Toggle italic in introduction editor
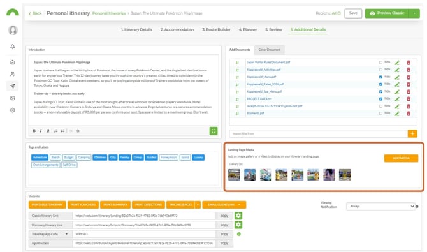 41,131
